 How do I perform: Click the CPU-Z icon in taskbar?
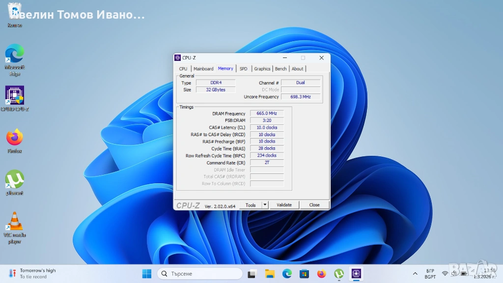[x=356, y=274]
